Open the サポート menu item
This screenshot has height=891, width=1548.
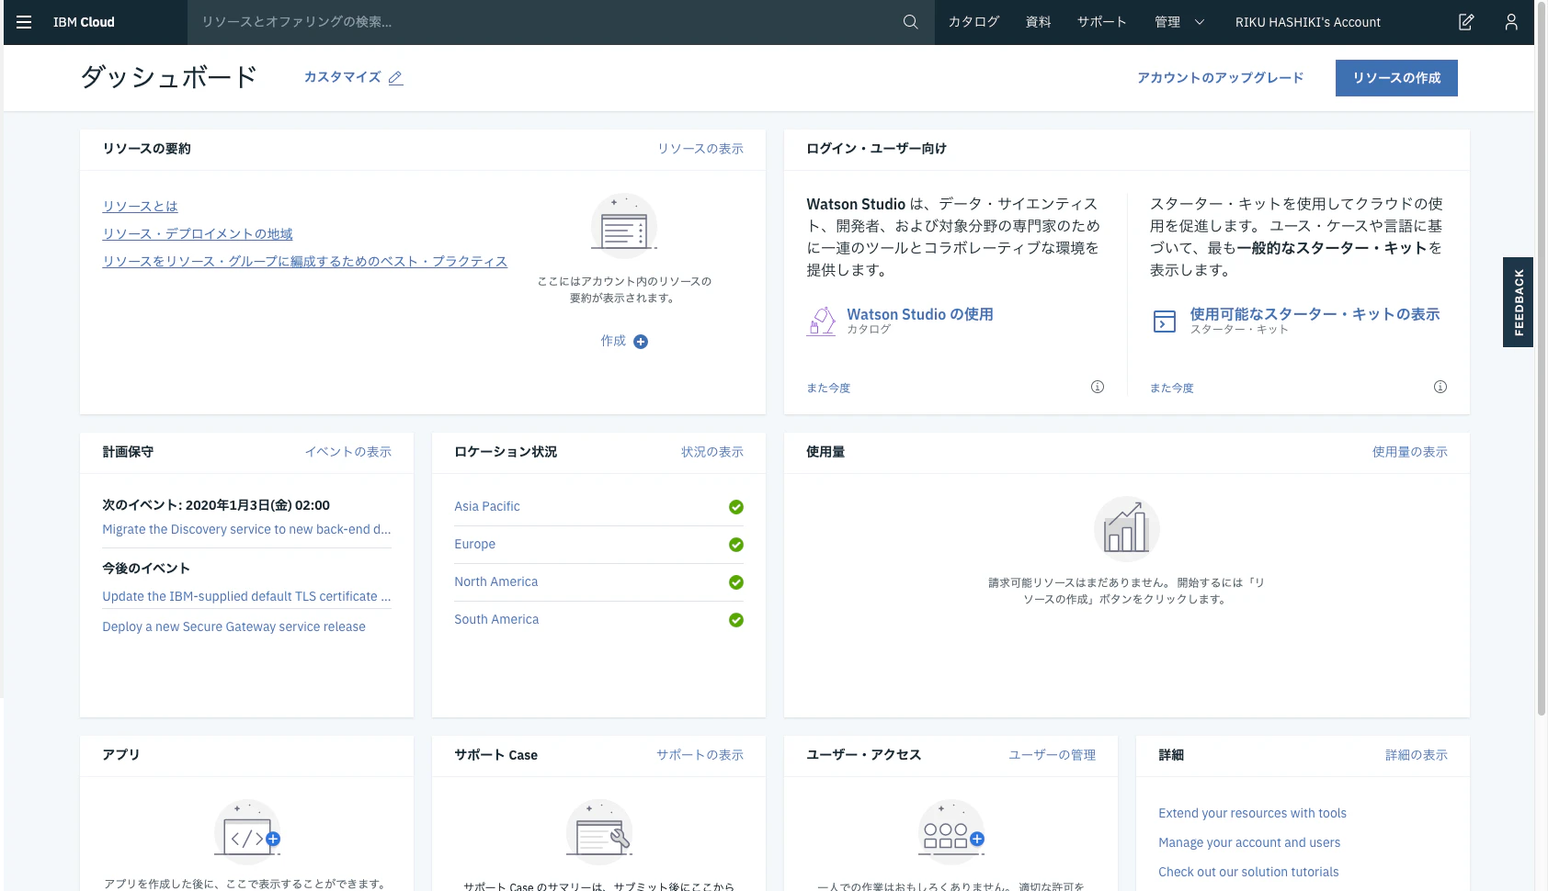click(x=1102, y=22)
